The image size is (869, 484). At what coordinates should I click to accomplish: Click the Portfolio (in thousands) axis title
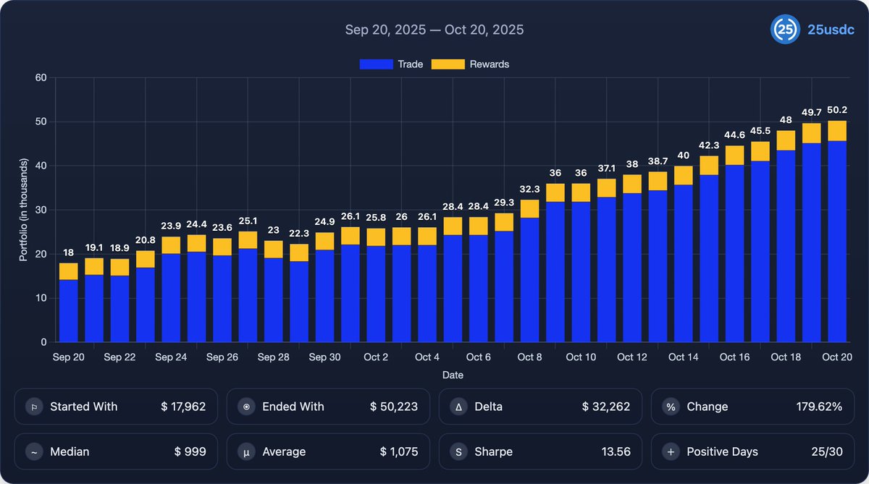pyautogui.click(x=23, y=210)
